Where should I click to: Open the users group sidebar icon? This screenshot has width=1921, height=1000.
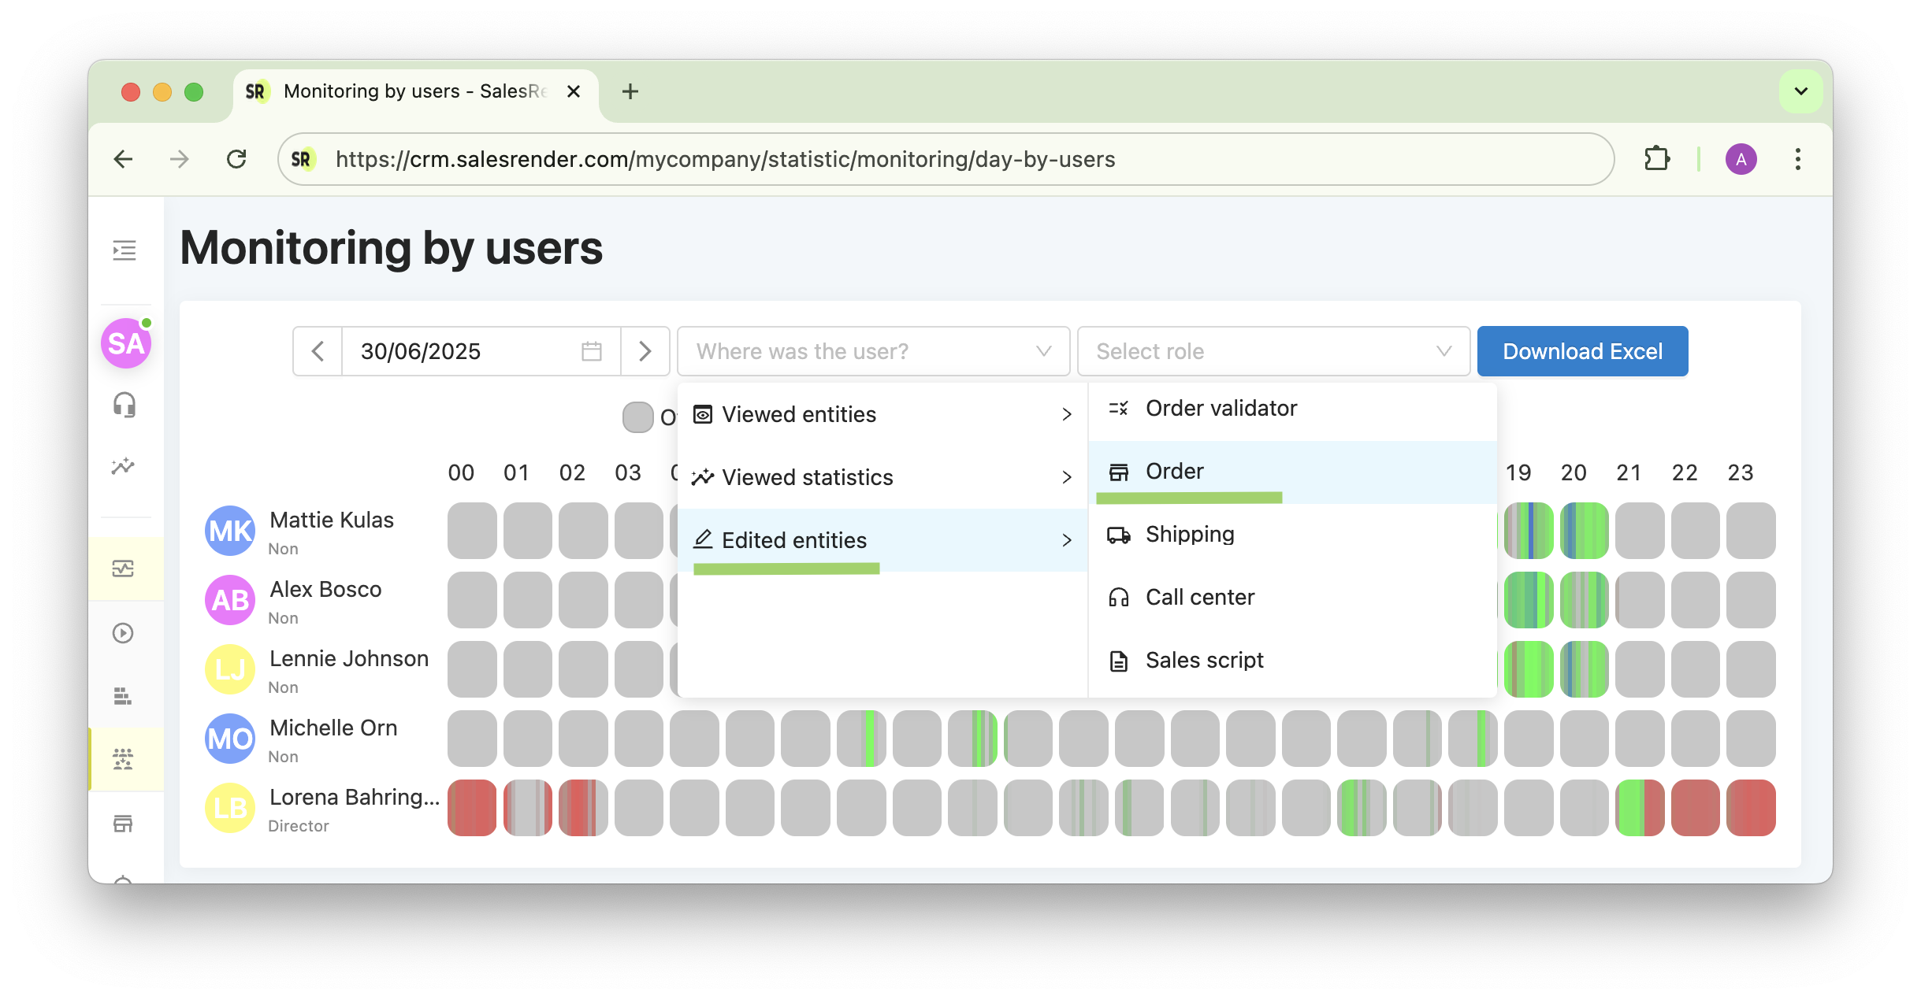pyautogui.click(x=123, y=759)
